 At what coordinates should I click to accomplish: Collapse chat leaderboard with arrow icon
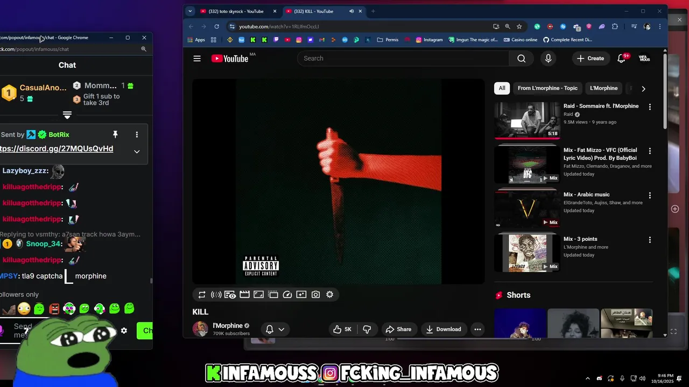click(x=67, y=116)
